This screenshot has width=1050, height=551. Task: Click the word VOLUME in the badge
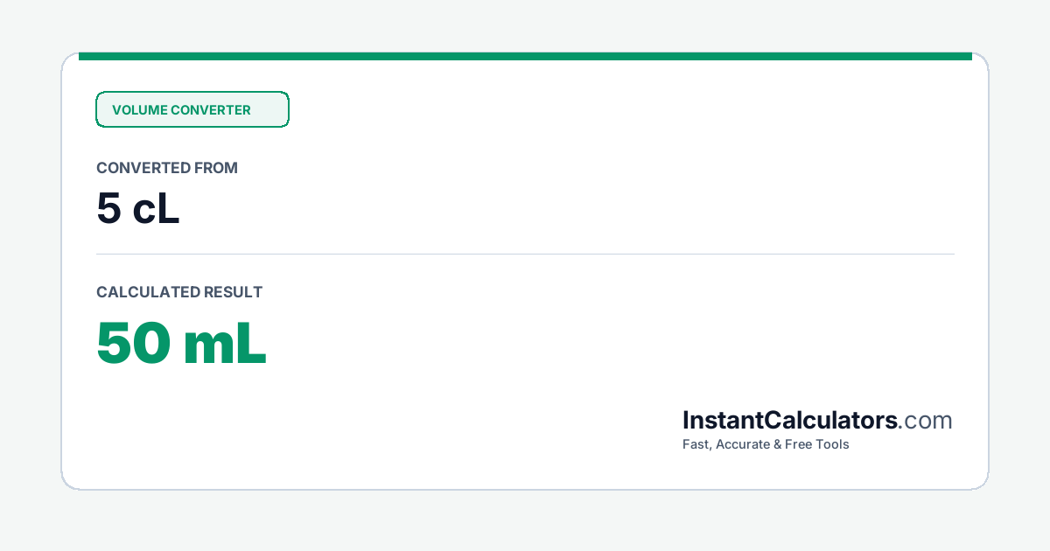click(x=139, y=110)
